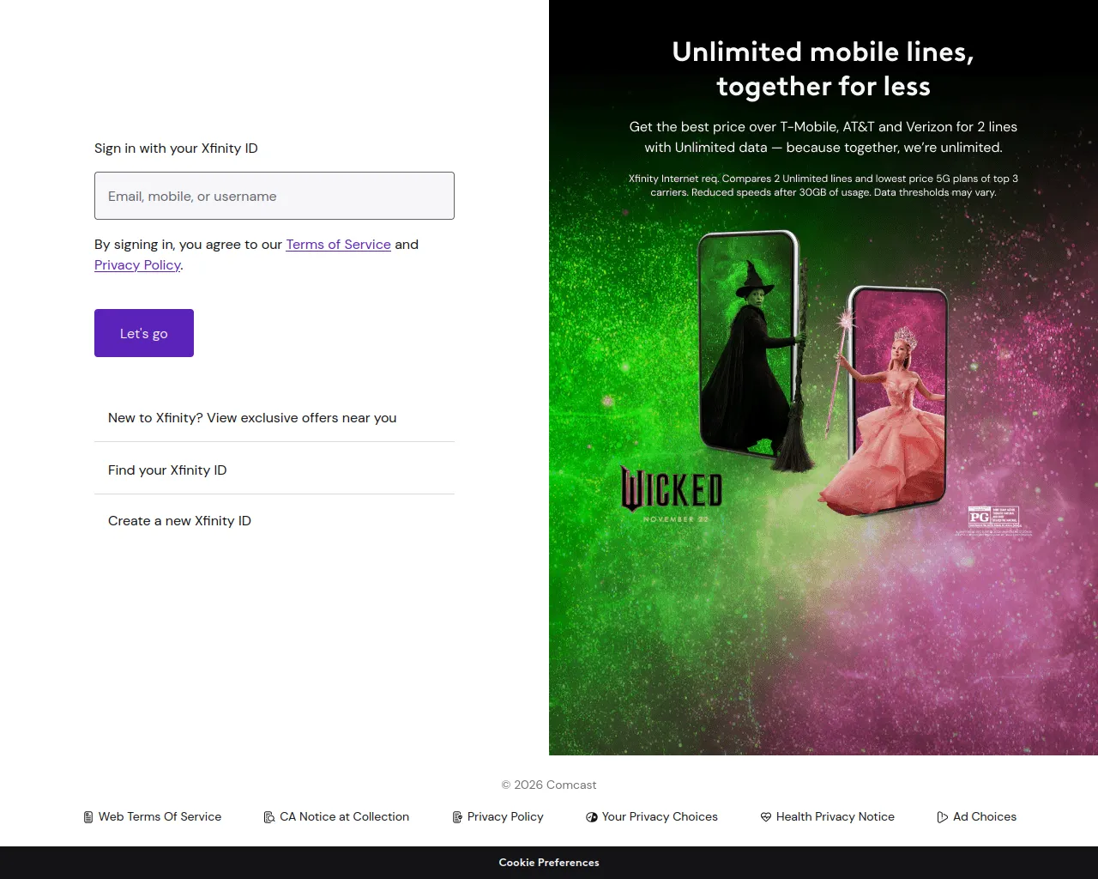
Task: Open Health Privacy Notice footer link
Action: point(836,817)
